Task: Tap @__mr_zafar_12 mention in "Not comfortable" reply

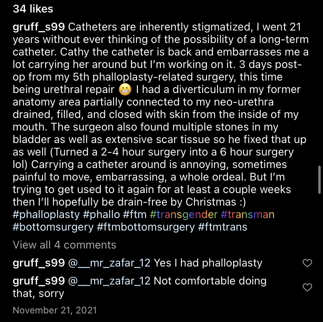Action: pyautogui.click(x=109, y=281)
